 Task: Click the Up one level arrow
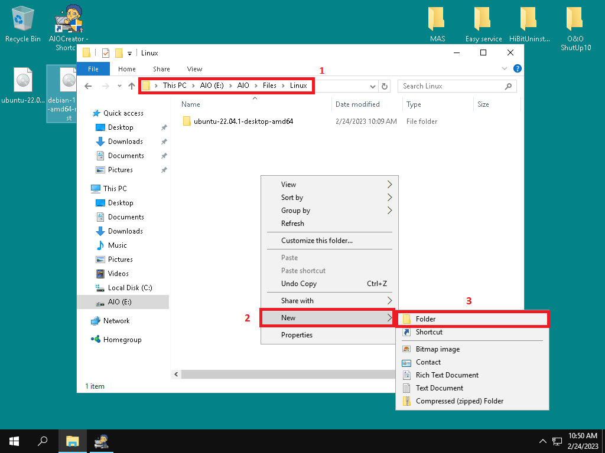pos(132,86)
